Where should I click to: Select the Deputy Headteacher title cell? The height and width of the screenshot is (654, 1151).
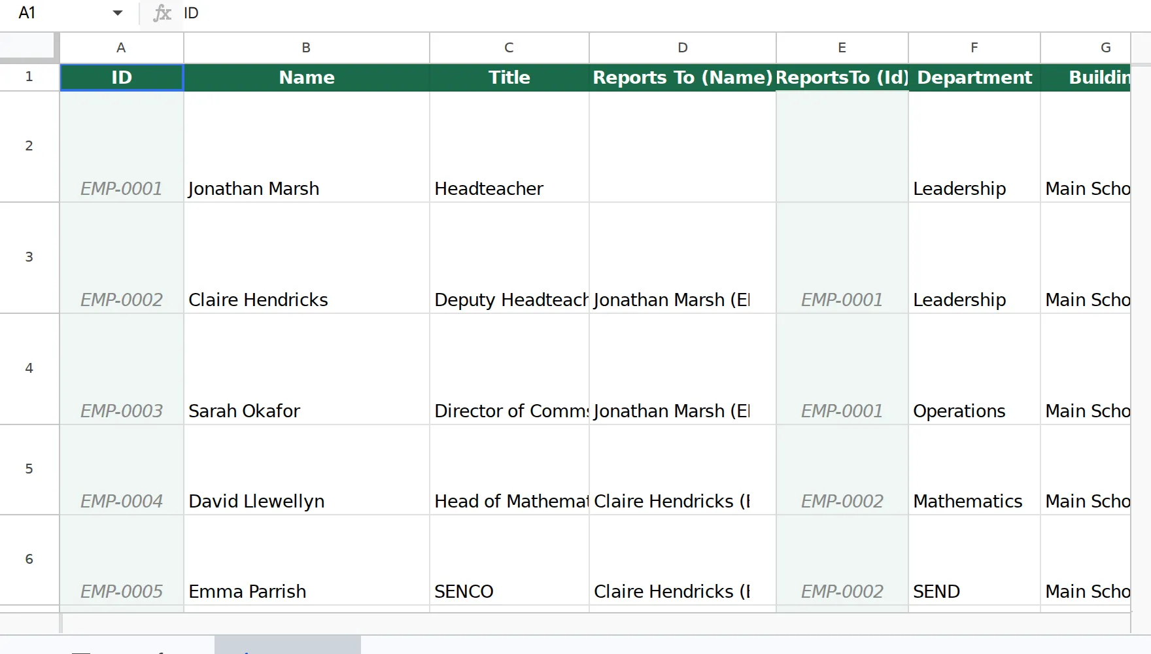(x=509, y=258)
